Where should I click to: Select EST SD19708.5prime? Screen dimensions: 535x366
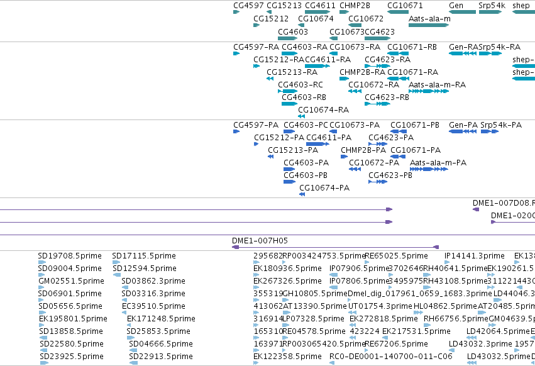pyautogui.click(x=70, y=256)
